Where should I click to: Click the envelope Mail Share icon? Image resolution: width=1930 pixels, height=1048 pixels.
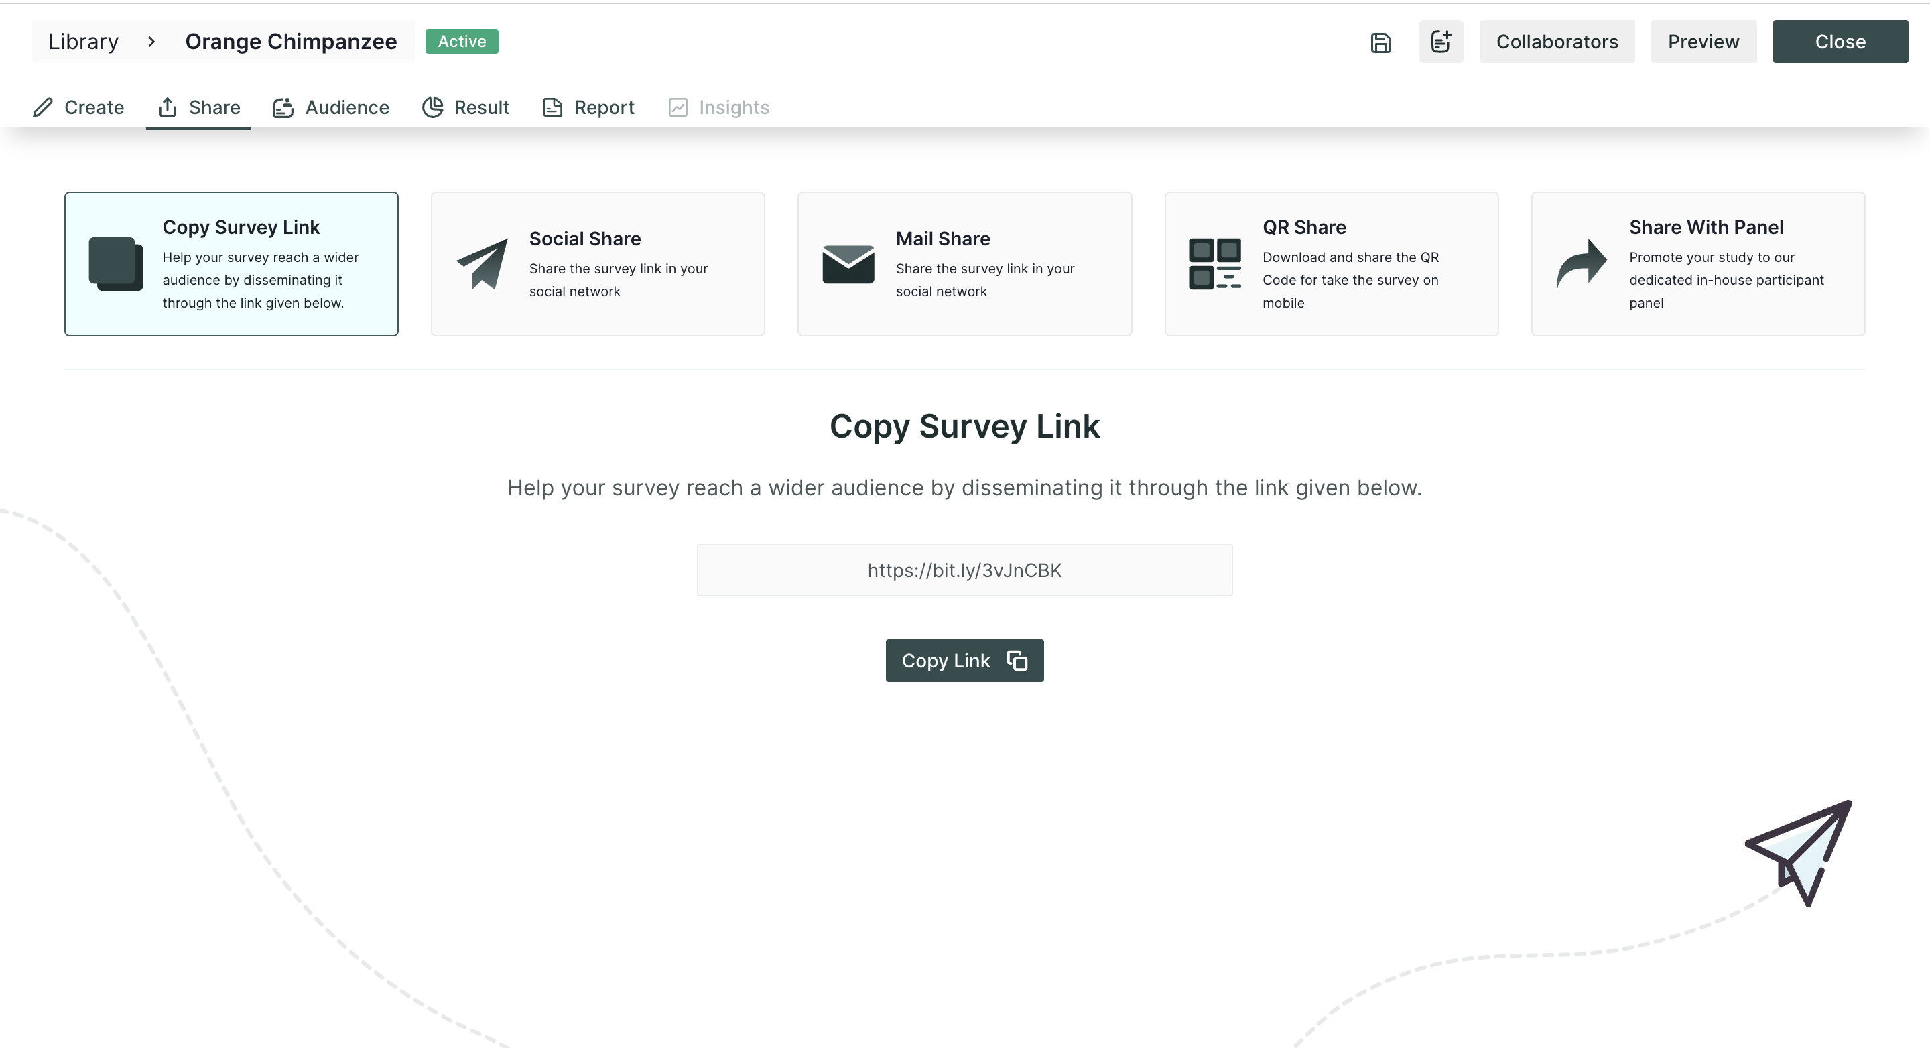coord(848,264)
